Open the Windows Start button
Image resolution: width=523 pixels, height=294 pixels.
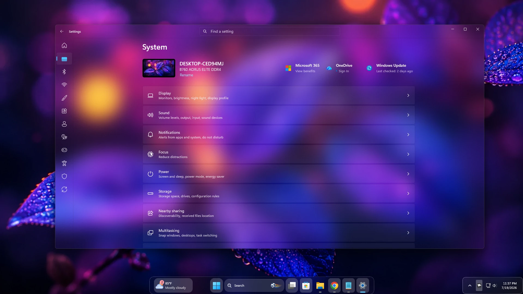click(216, 286)
